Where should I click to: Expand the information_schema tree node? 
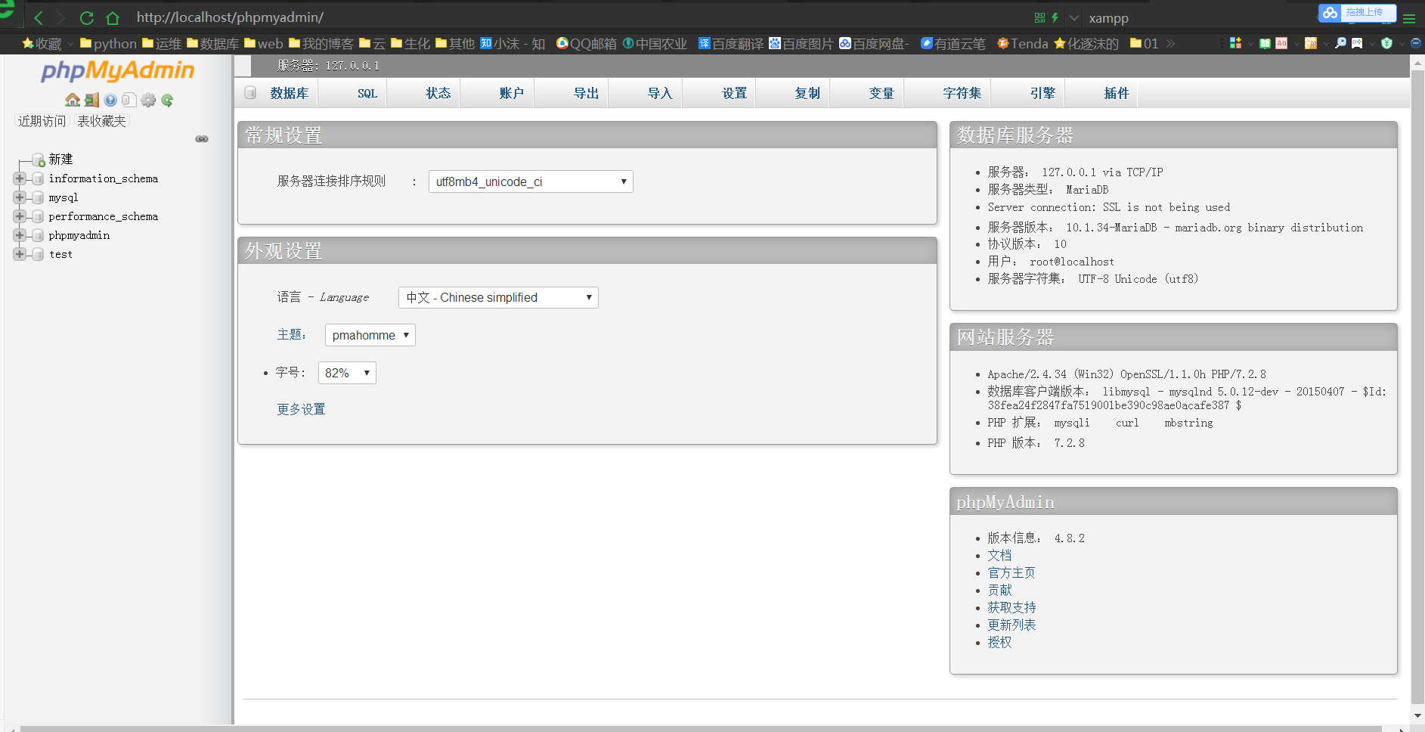click(20, 178)
